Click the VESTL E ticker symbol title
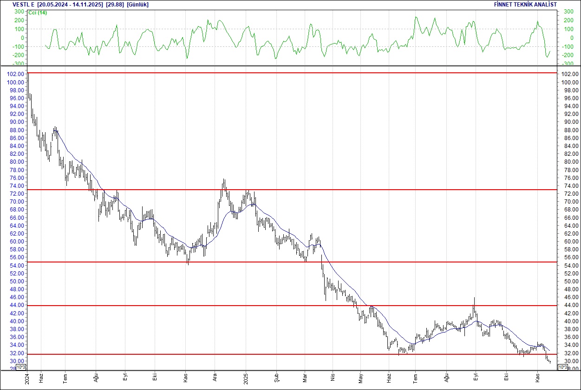The image size is (581, 390). tap(24, 4)
